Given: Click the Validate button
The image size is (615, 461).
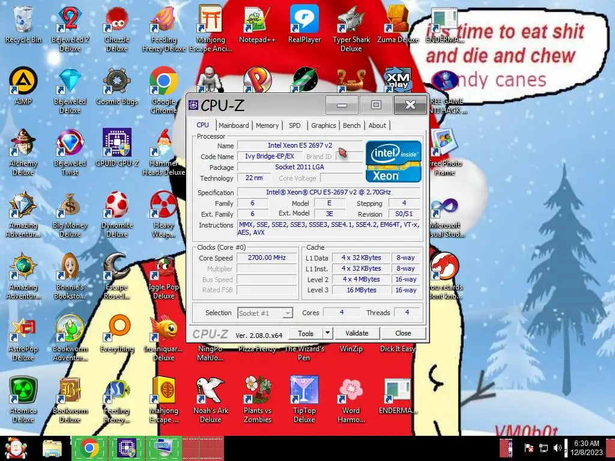Looking at the screenshot, I should click(x=357, y=333).
